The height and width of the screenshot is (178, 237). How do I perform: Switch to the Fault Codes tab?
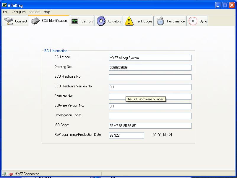pos(139,21)
